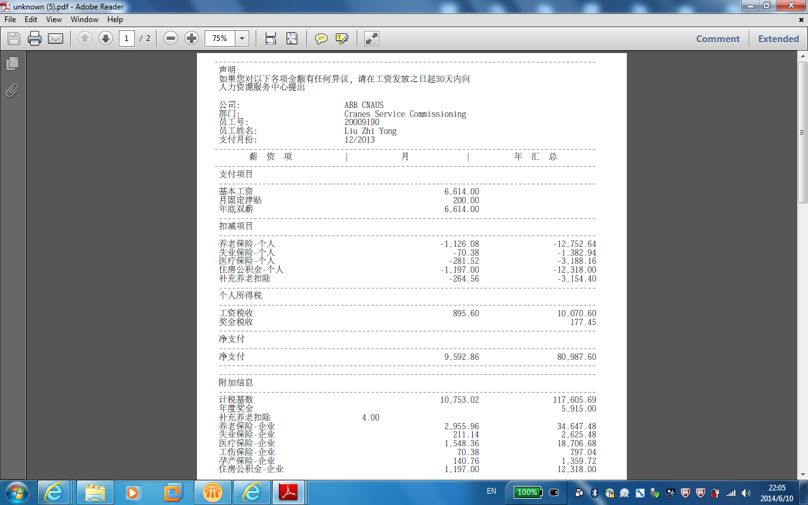Click the salary tax amount 895.60
808x505 pixels.
tap(466, 314)
